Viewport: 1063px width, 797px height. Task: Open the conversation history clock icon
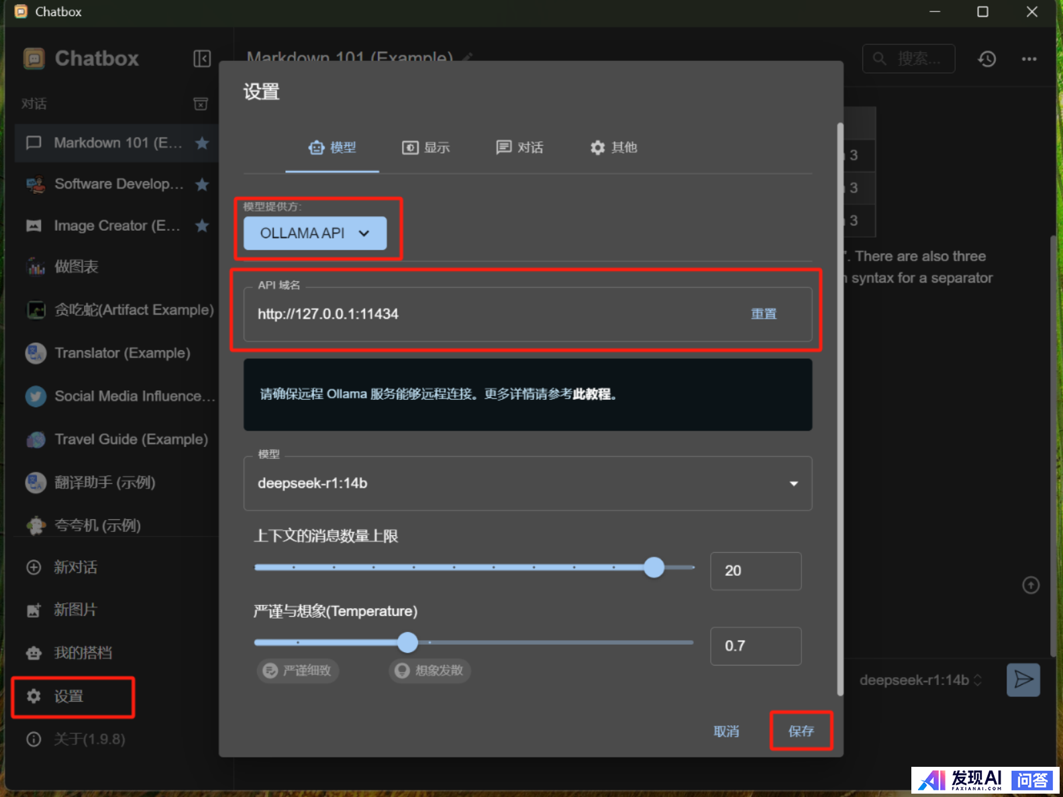point(986,59)
